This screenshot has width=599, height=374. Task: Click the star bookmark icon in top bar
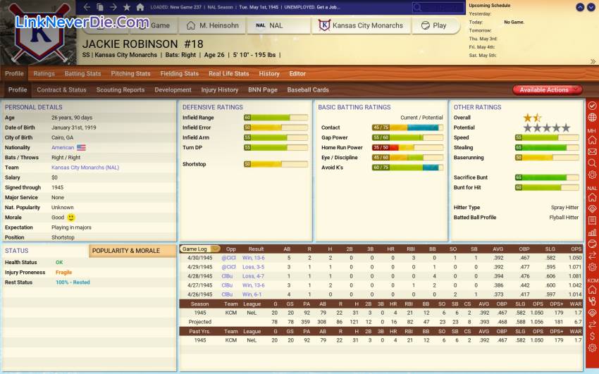click(127, 7)
